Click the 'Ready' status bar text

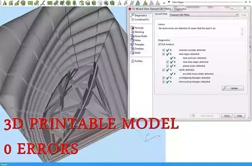pos(4,165)
